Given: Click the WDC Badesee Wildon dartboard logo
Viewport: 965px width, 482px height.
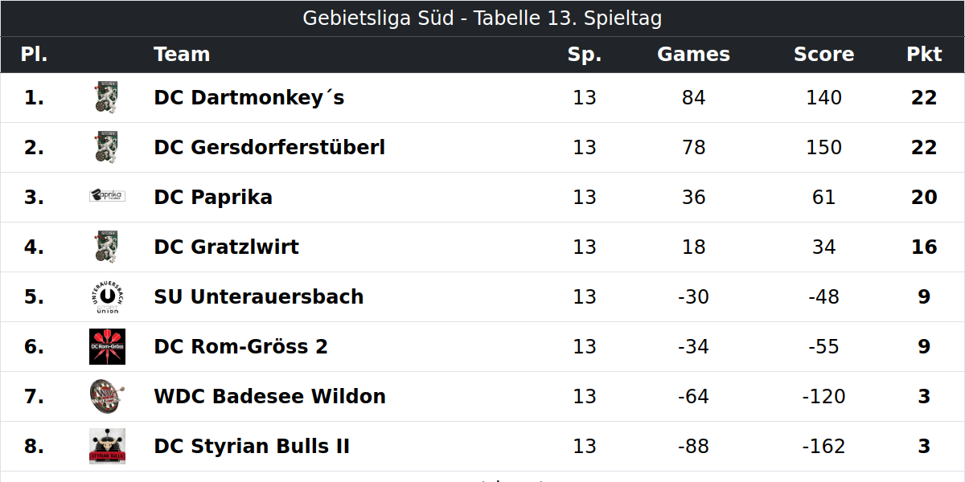Looking at the screenshot, I should point(107,397).
